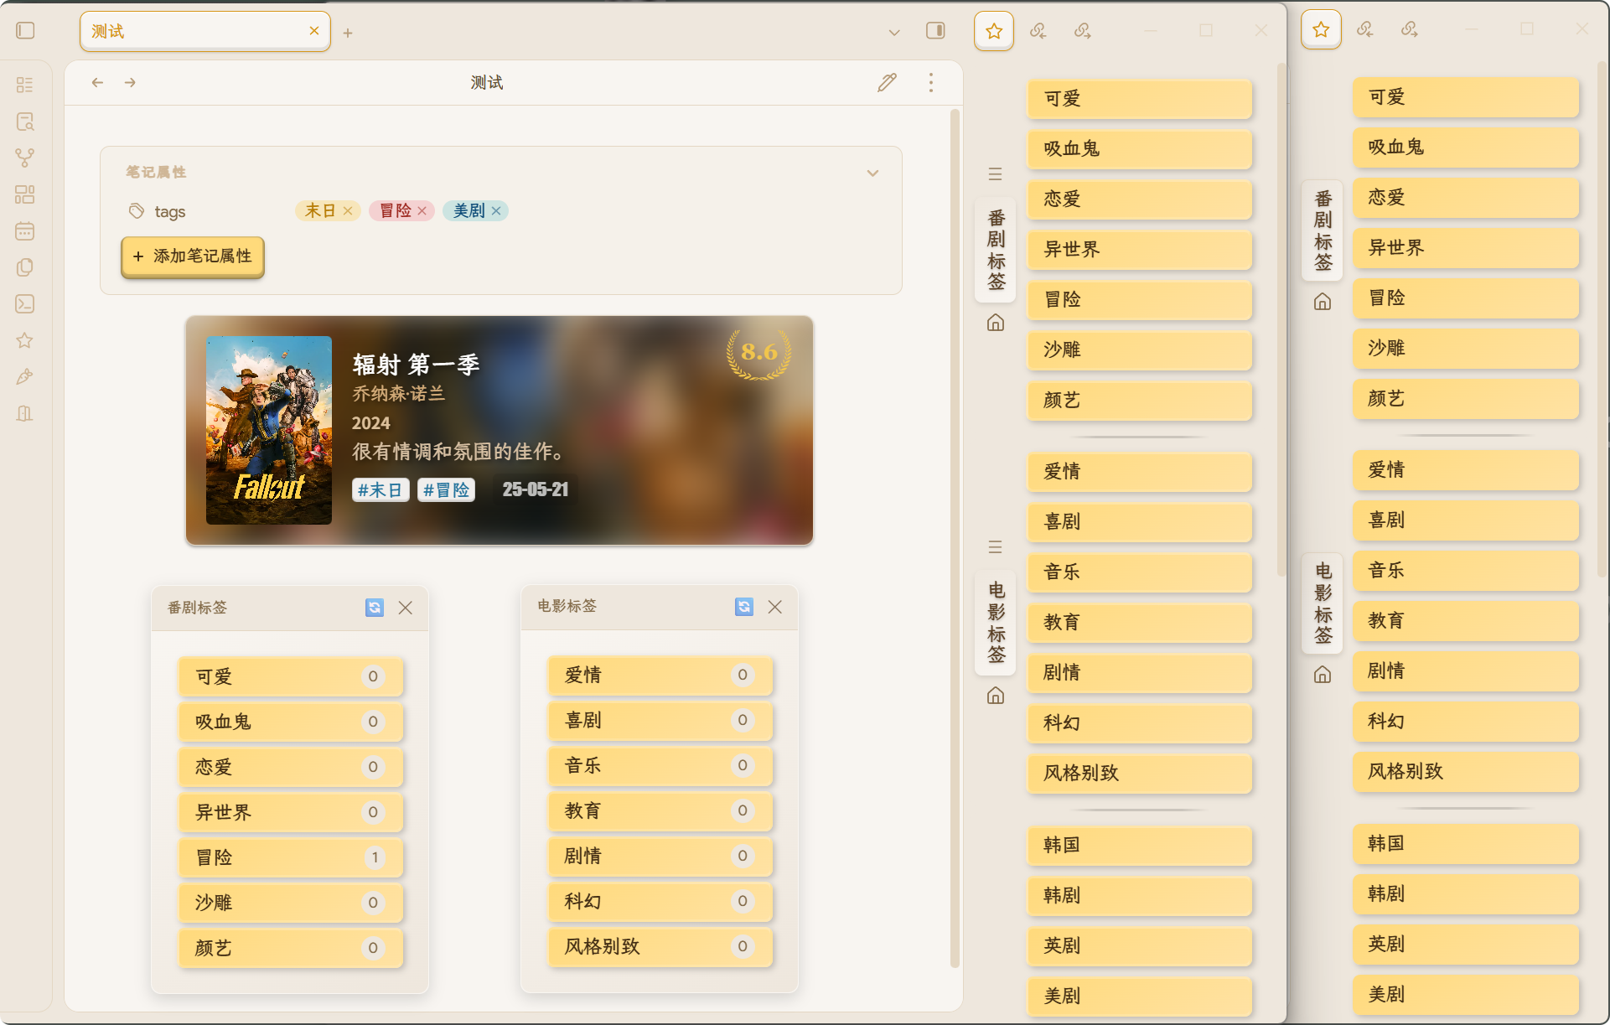Image resolution: width=1610 pixels, height=1025 pixels.
Task: Navigate back with left arrow
Action: tap(97, 82)
